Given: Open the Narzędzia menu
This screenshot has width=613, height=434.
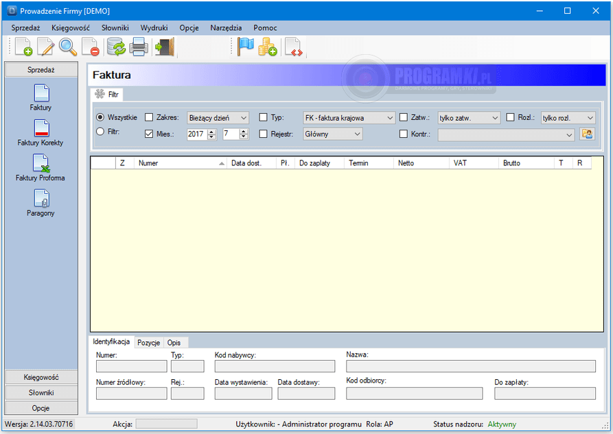Looking at the screenshot, I should (226, 27).
